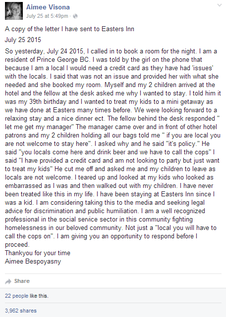Visit Aimee Visona's profile name link
Image resolution: width=226 pixels, height=317 pixels.
(48, 7)
